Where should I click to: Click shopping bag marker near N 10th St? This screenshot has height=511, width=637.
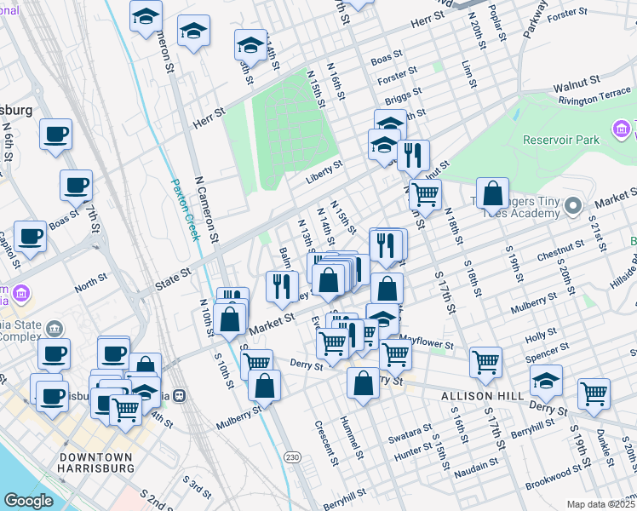click(230, 321)
